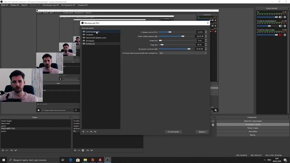
Task: Click the attack spinbox stepper arrows
Action: (206, 40)
